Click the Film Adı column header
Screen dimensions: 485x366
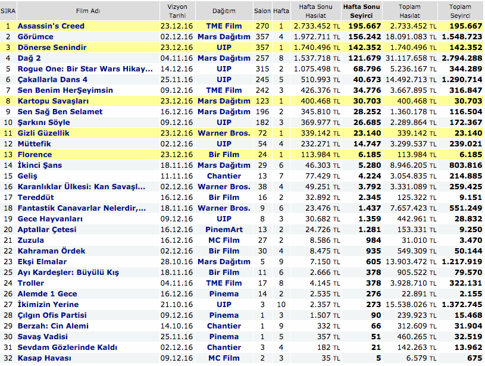[x=90, y=11]
